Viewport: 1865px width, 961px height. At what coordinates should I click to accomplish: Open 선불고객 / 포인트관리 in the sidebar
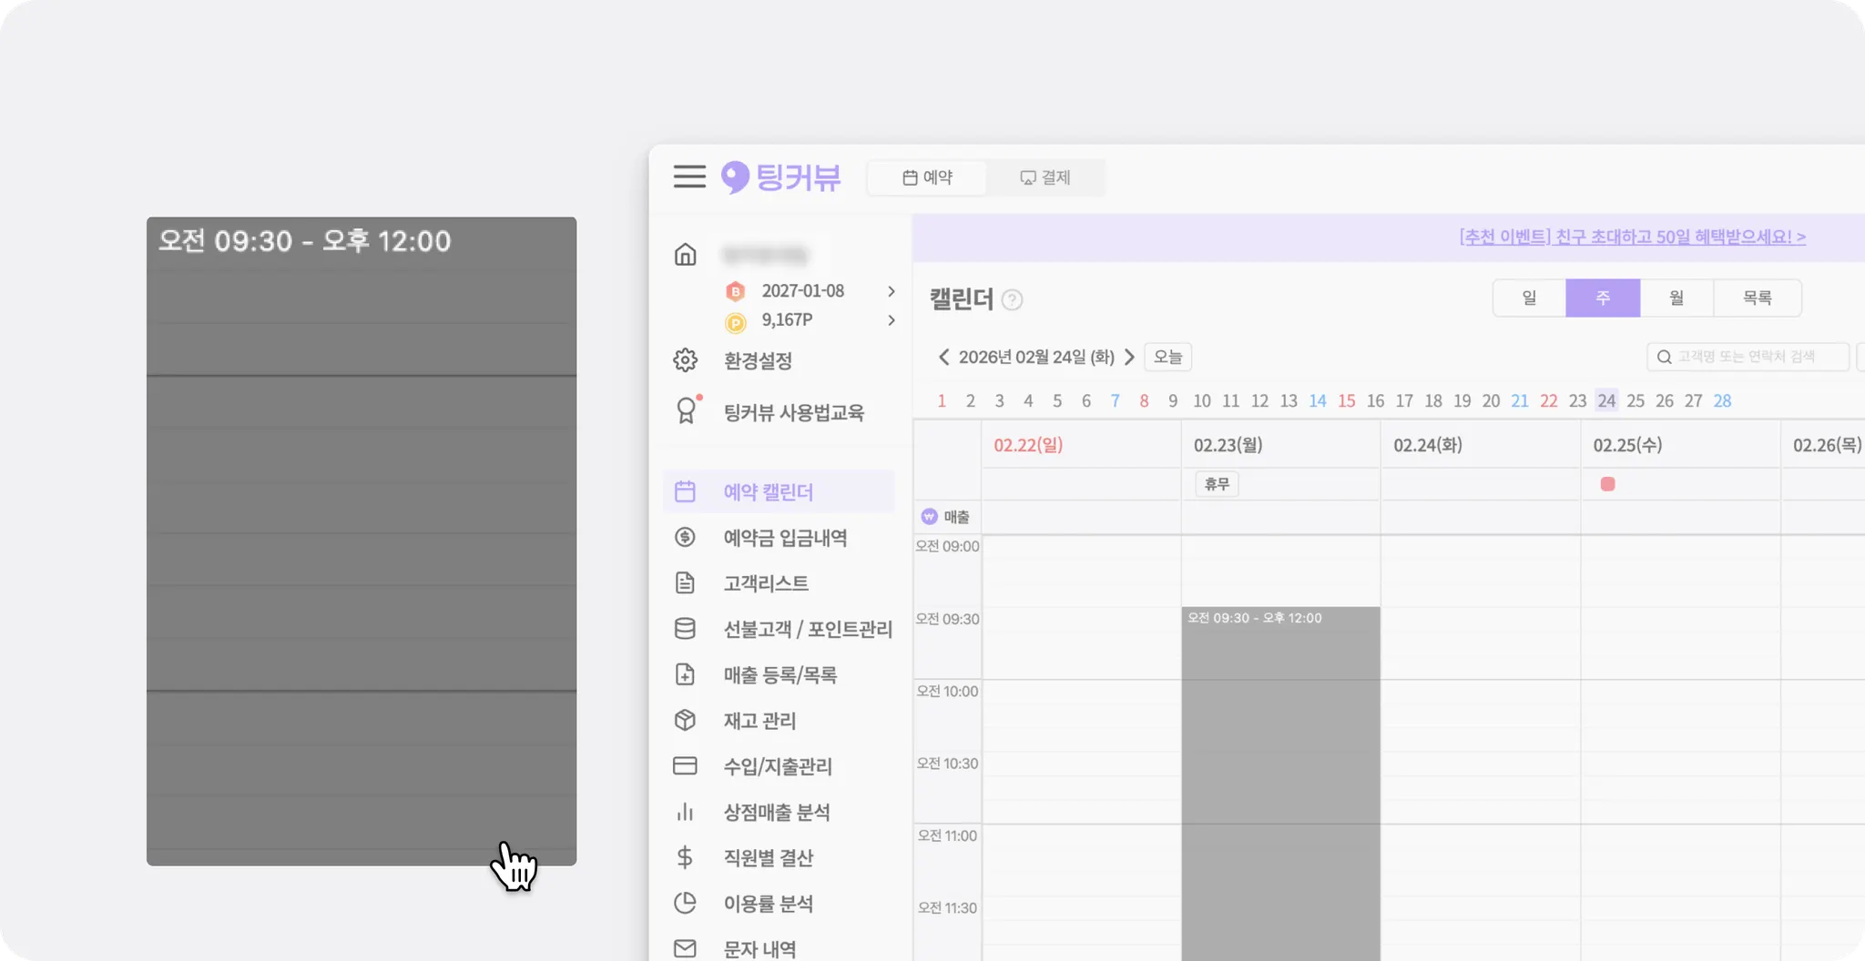click(x=808, y=629)
